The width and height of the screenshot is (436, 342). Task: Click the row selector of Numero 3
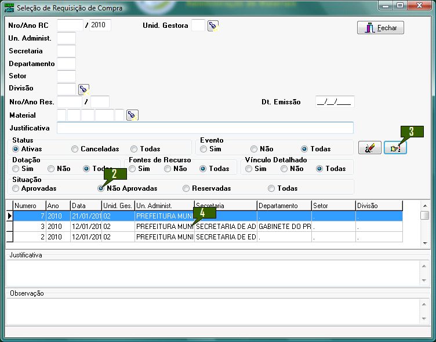(10, 227)
